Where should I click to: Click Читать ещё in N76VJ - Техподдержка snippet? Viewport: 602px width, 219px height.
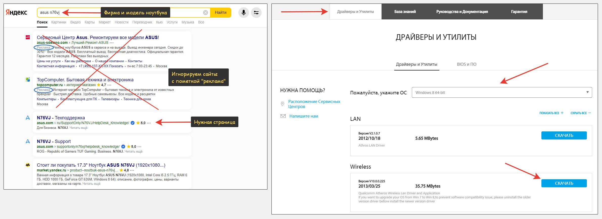coord(78,128)
